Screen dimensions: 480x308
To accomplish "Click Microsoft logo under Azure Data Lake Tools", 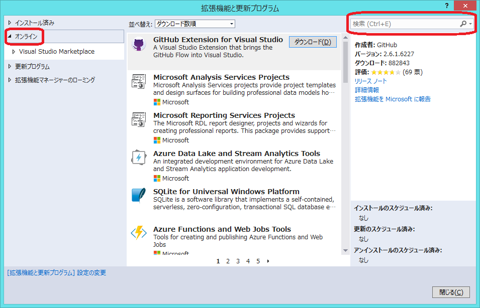I will point(157,179).
